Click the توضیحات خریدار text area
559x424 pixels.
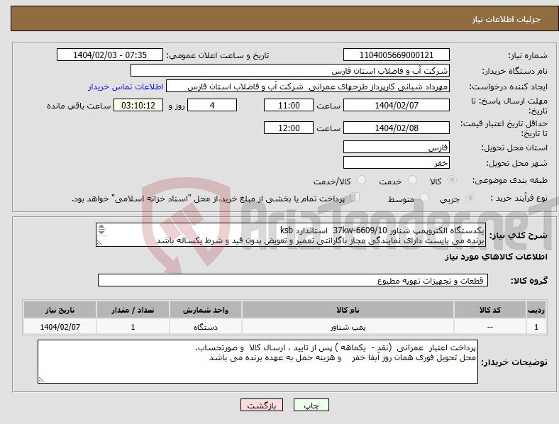click(x=258, y=362)
